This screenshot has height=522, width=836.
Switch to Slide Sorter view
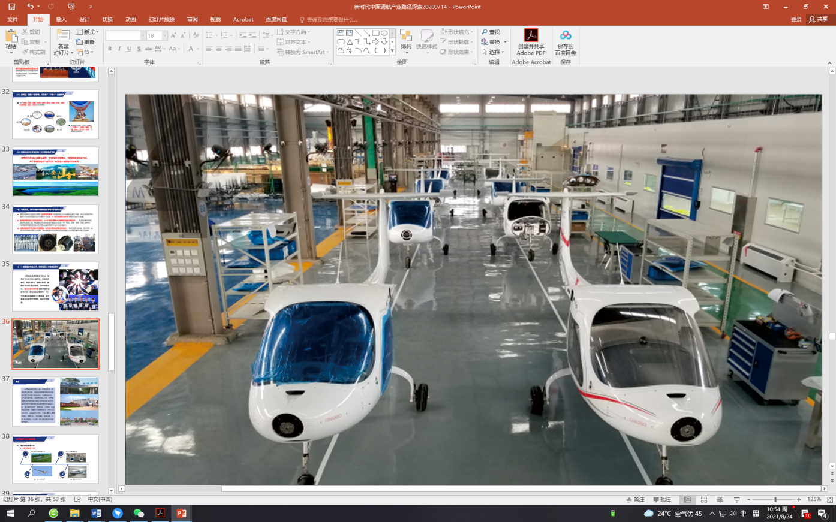[704, 499]
